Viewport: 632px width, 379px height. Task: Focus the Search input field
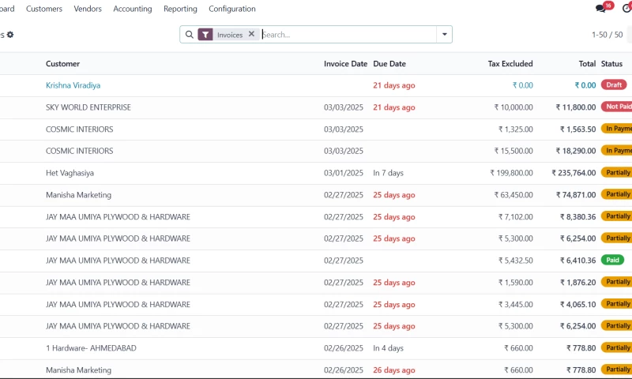(348, 35)
